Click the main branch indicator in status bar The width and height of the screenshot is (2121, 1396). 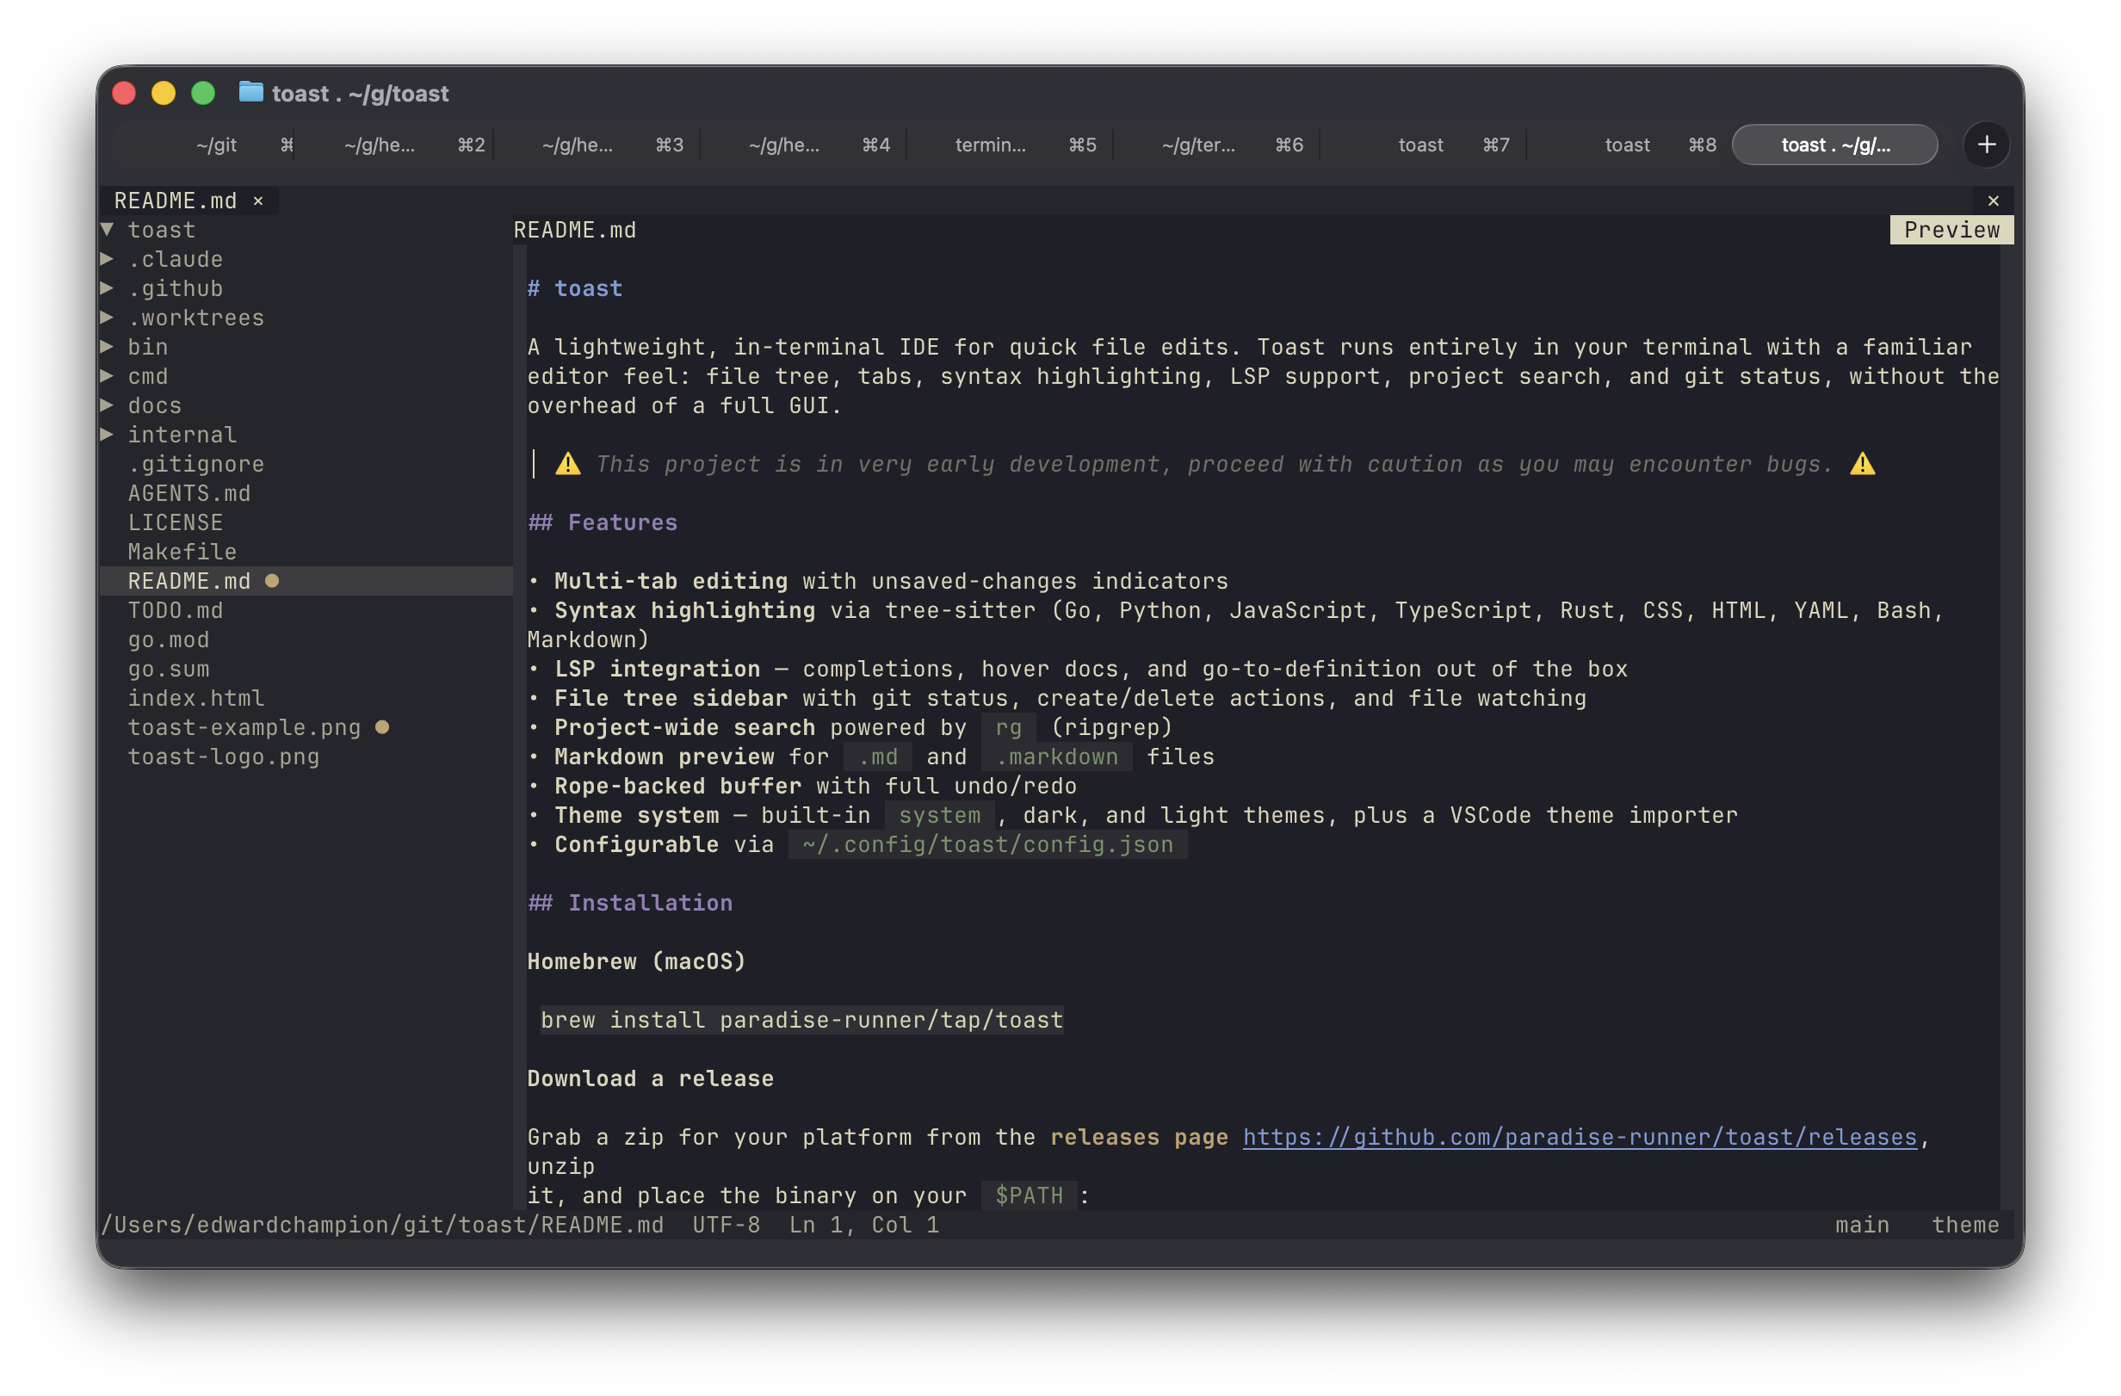click(x=1862, y=1226)
